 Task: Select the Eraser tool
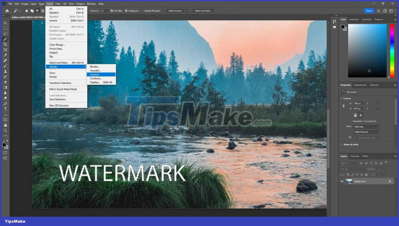click(x=5, y=82)
